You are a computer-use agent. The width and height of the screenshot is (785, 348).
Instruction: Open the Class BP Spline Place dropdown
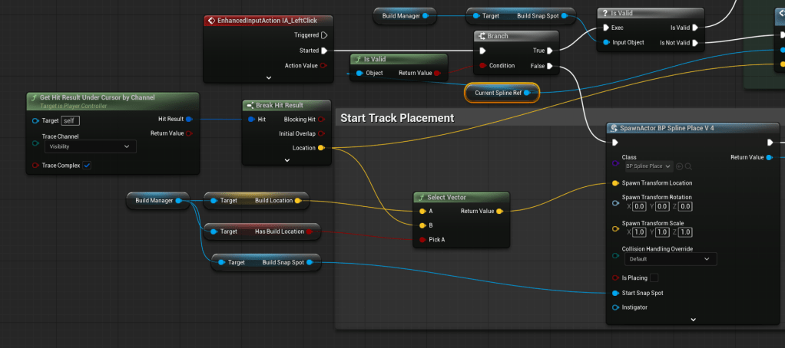pyautogui.click(x=649, y=166)
